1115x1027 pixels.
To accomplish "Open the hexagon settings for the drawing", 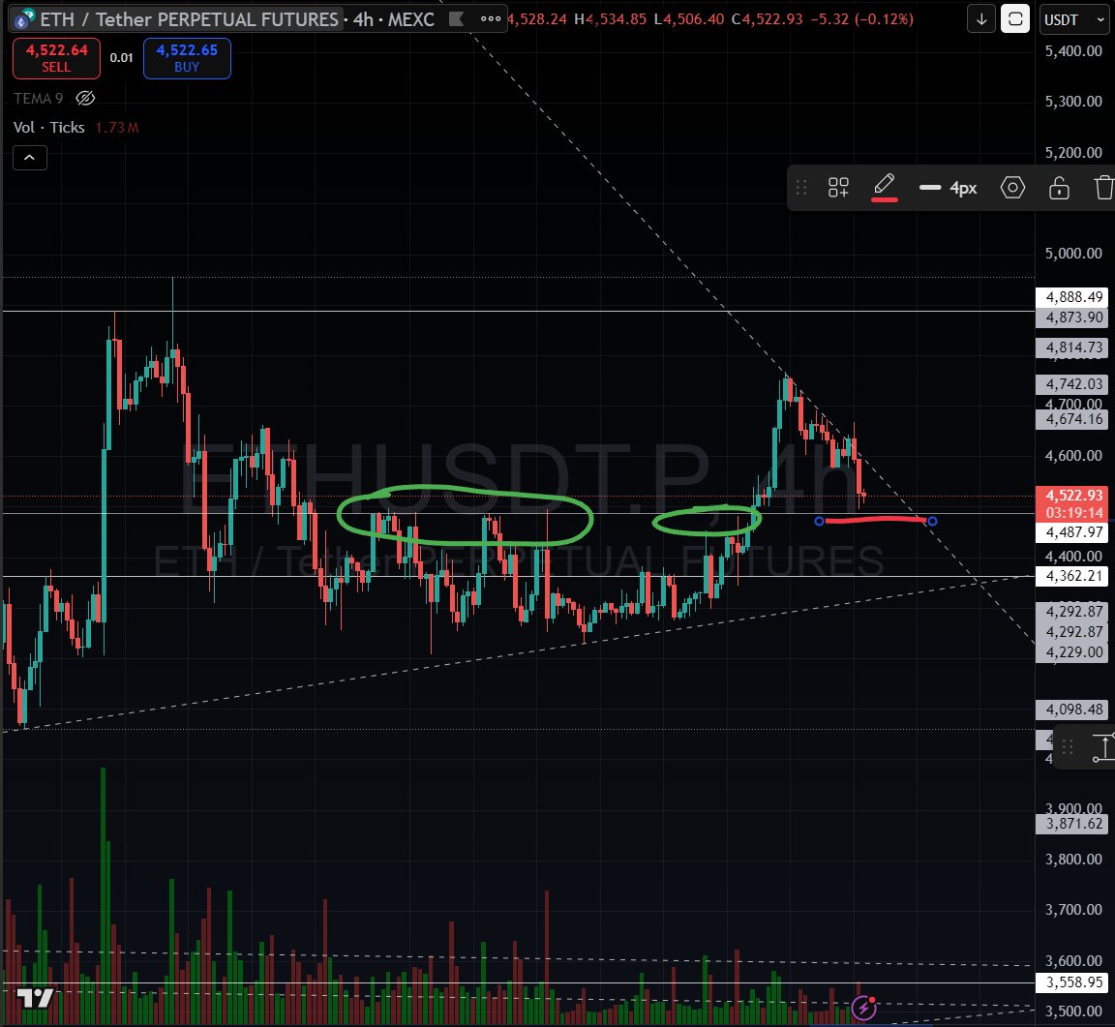I will coord(1012,188).
